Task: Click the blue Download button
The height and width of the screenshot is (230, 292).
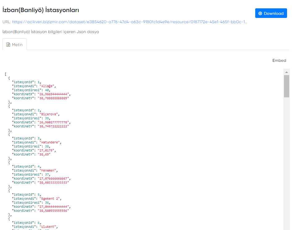Action: (x=271, y=13)
